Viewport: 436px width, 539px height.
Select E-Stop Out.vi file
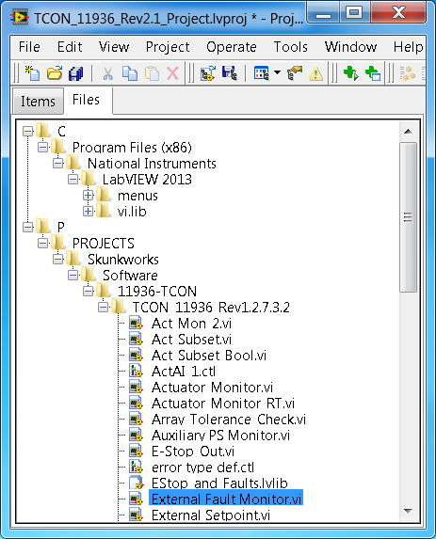(193, 452)
